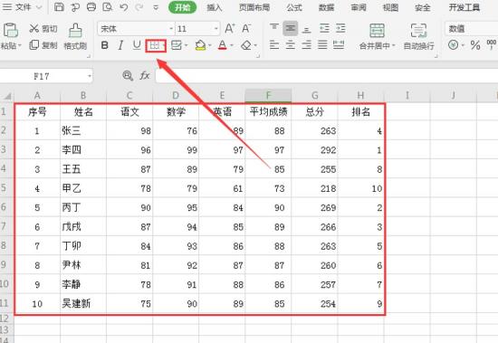The width and height of the screenshot is (498, 343).
Task: Toggle align text right
Action: click(x=306, y=44)
